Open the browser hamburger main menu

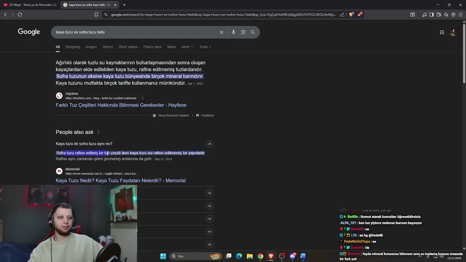point(461,15)
